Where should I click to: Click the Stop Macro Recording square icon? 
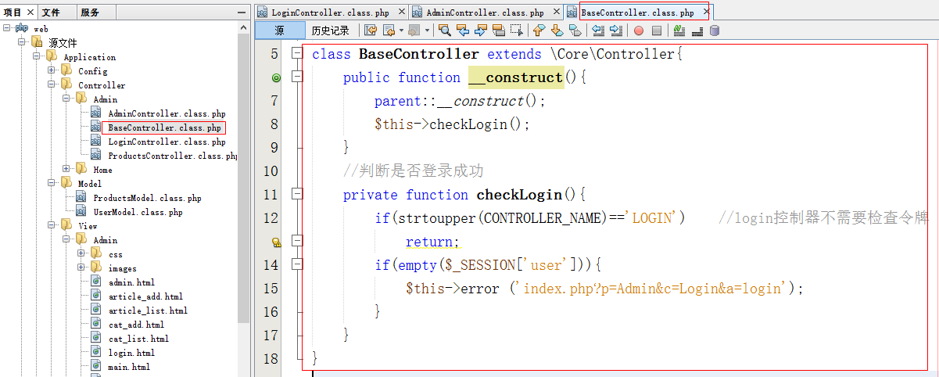657,31
